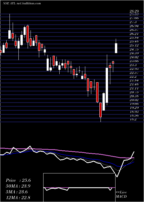Click the 26.21 price axis label

(x=134, y=34)
